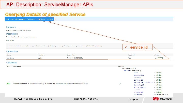
Task: Click the Required column header in Parameters table
Action: pos(131,55)
